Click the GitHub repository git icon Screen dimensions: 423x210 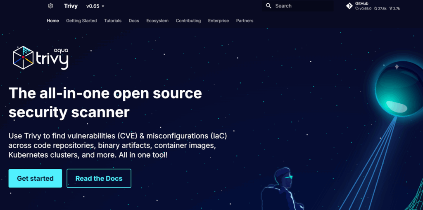click(x=349, y=6)
